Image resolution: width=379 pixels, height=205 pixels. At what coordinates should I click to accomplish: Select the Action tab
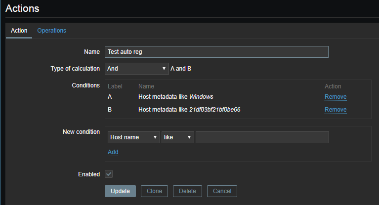(x=19, y=31)
